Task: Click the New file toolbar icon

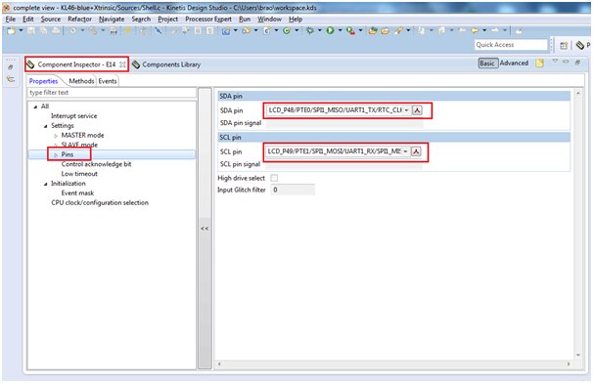Action: pos(11,31)
